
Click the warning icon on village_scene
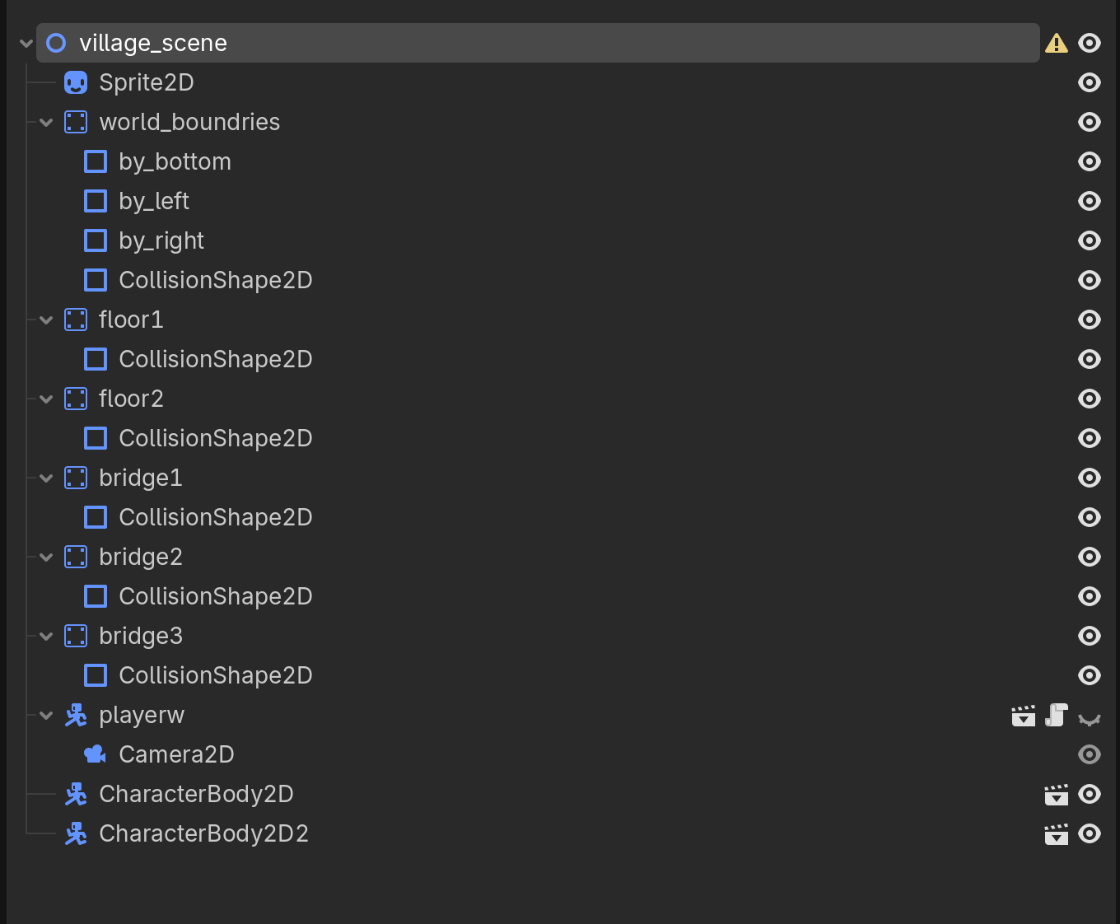click(1057, 43)
